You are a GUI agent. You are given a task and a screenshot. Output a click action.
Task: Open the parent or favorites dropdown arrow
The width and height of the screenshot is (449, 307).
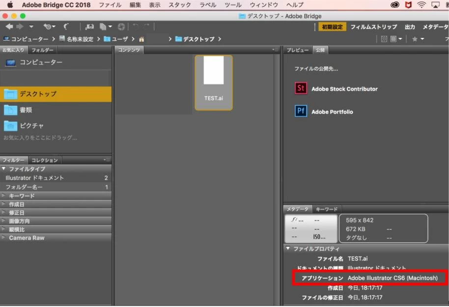tap(31, 26)
